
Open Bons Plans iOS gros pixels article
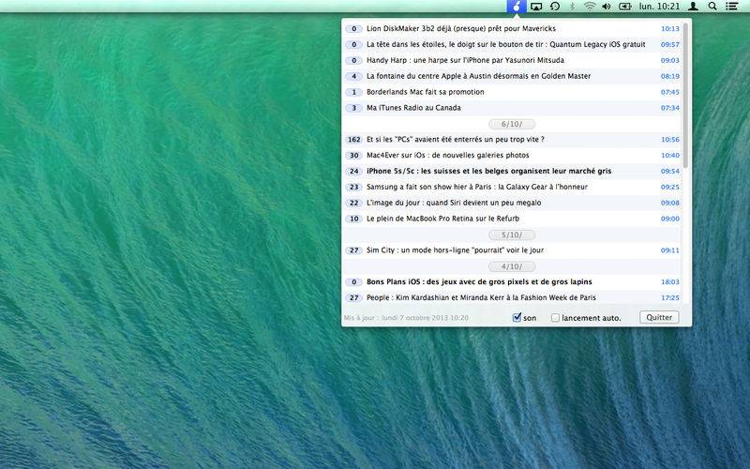(479, 281)
